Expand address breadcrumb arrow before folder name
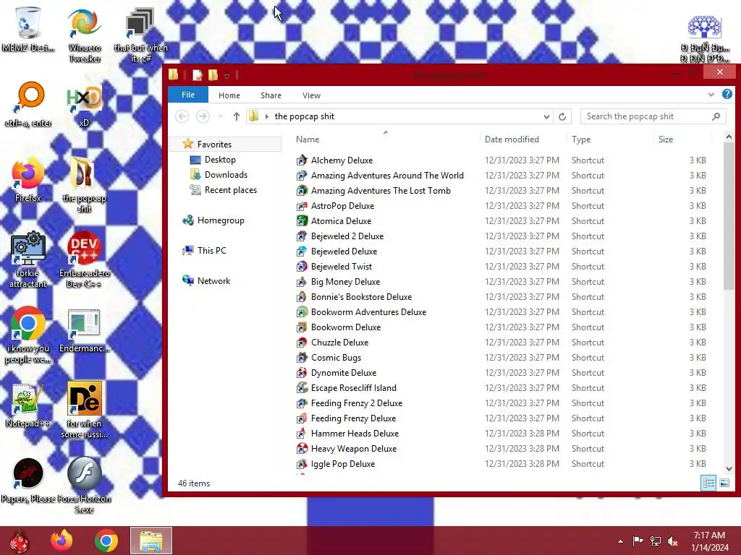The width and height of the screenshot is (741, 555). click(266, 116)
